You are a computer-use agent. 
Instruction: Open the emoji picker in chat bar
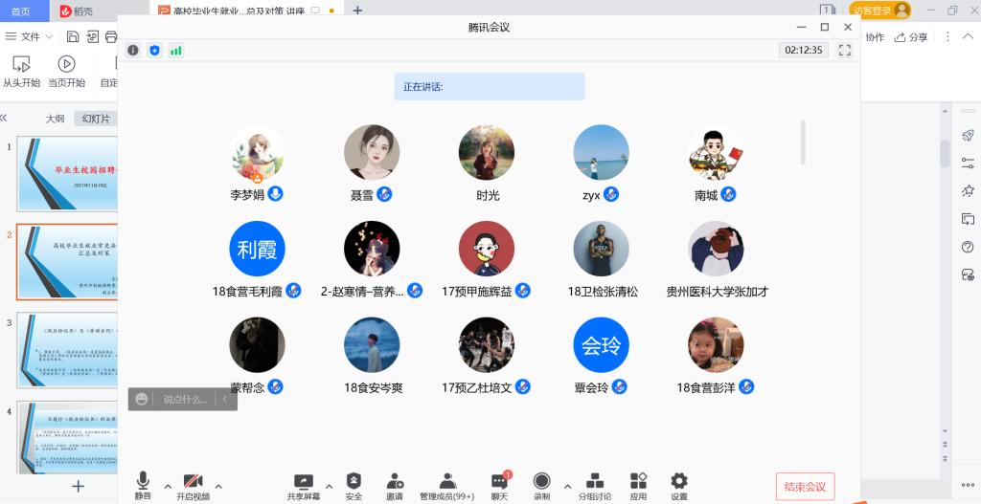click(x=142, y=399)
